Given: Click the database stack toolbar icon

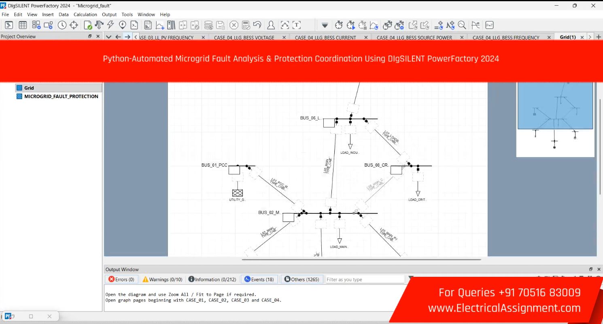Looking at the screenshot, I should pos(208,25).
